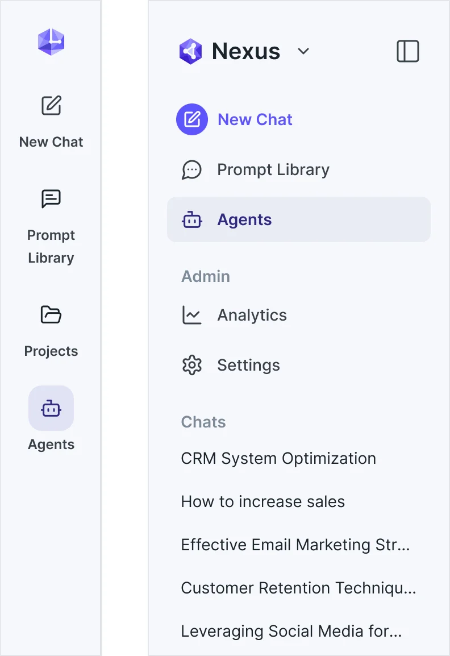Click Prompt Library label in collapsed sidebar

pyautogui.click(x=51, y=246)
